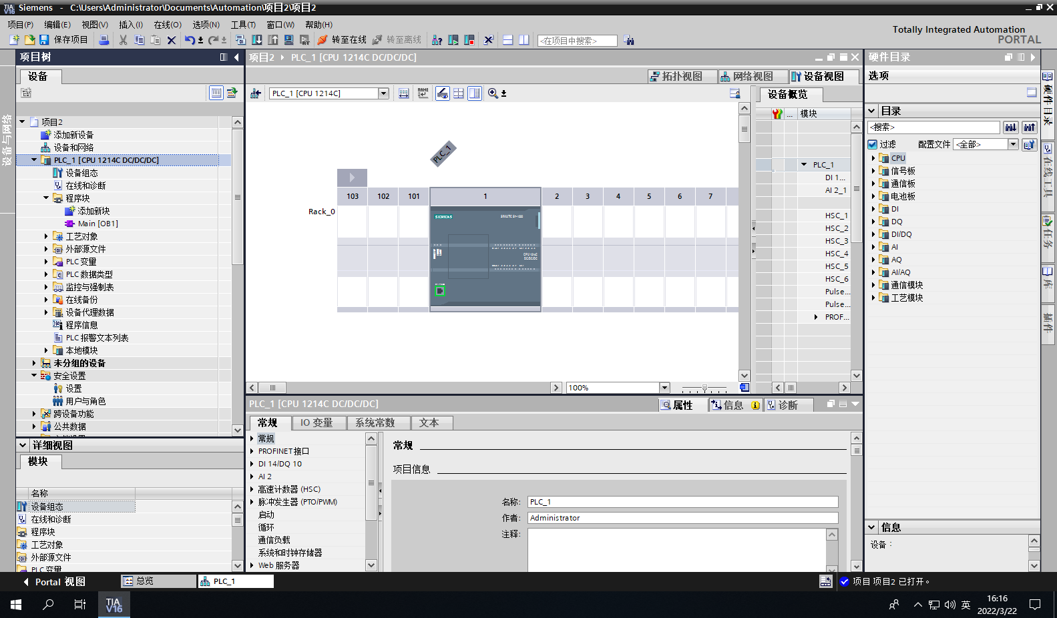Expand the CPU folder in hardware catalog
The image size is (1057, 618).
point(873,158)
